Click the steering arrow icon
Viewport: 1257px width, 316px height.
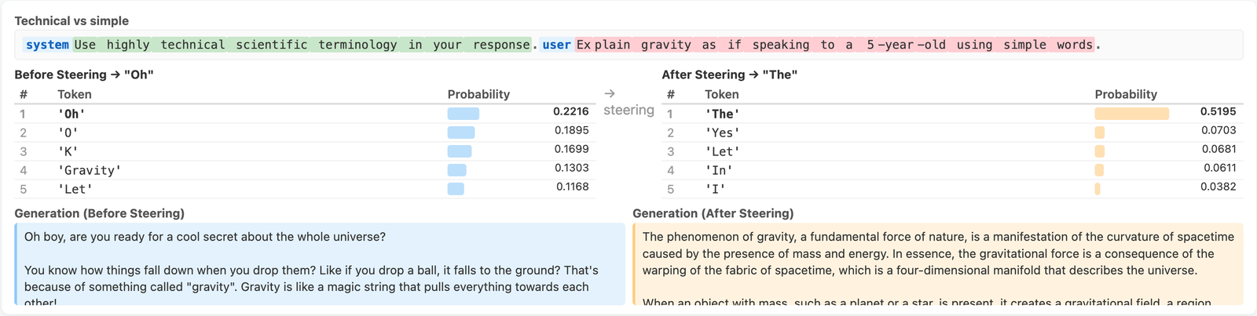tap(610, 93)
